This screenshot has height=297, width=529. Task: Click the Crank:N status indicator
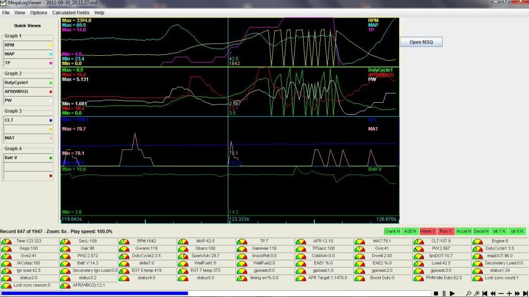pos(392,231)
